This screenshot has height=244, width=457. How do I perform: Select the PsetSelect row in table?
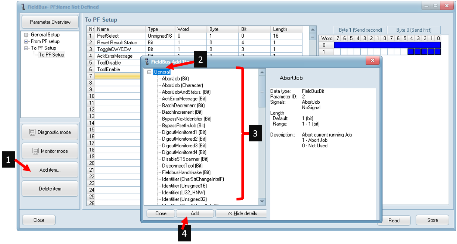click(x=194, y=36)
